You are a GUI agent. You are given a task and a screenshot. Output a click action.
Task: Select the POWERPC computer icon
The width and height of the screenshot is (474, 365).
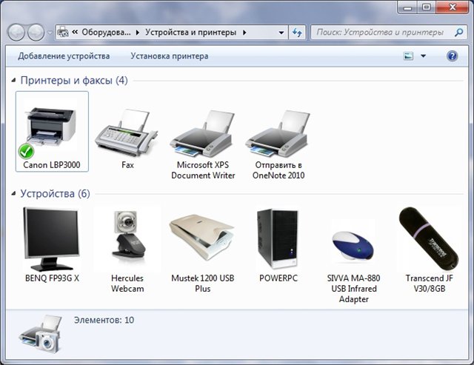tap(278, 239)
